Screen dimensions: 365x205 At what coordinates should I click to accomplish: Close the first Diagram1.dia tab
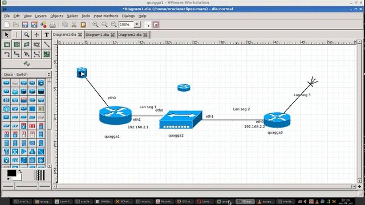click(x=80, y=35)
